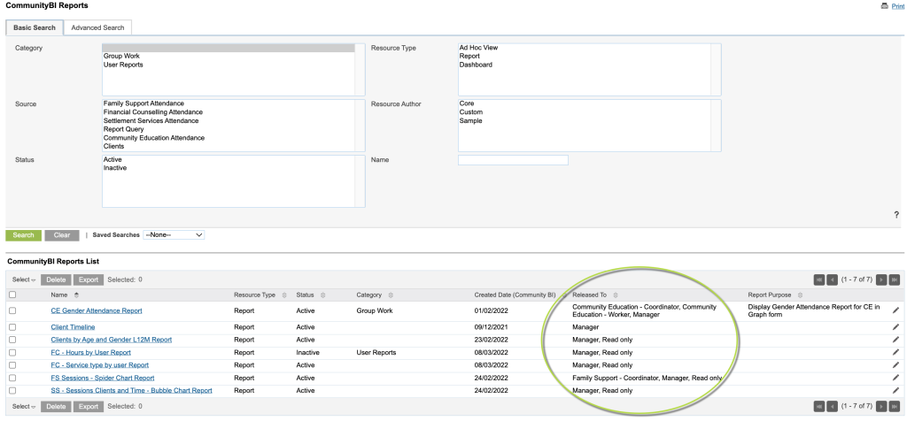Select Dashboard in Resource Type list

(476, 65)
